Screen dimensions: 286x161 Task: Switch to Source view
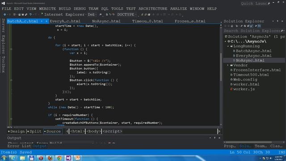(53, 131)
